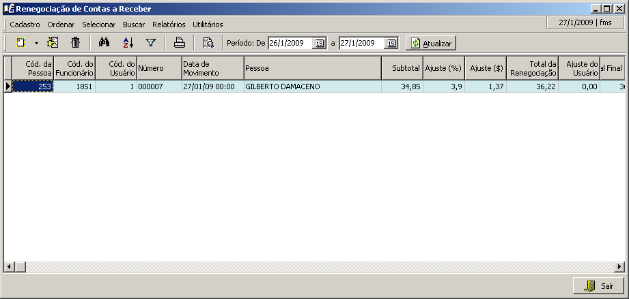Click the Print preview icon
Image resolution: width=629 pixels, height=299 pixels.
point(208,43)
